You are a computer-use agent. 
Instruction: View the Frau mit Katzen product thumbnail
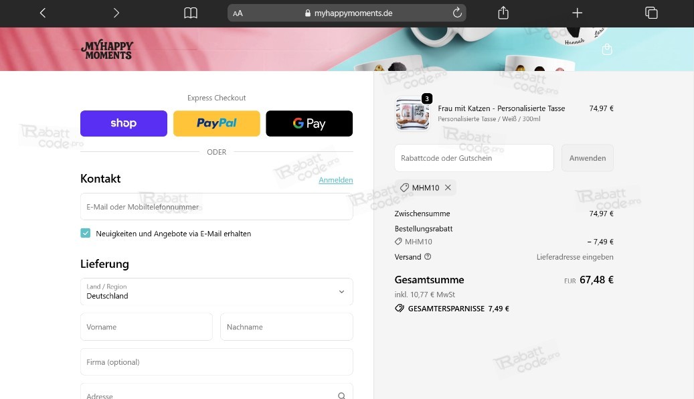(412, 113)
